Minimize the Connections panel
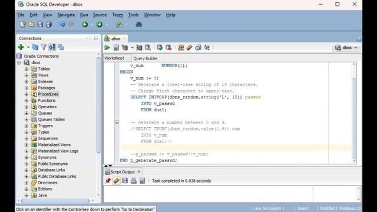377x212 pixels. [x=96, y=38]
